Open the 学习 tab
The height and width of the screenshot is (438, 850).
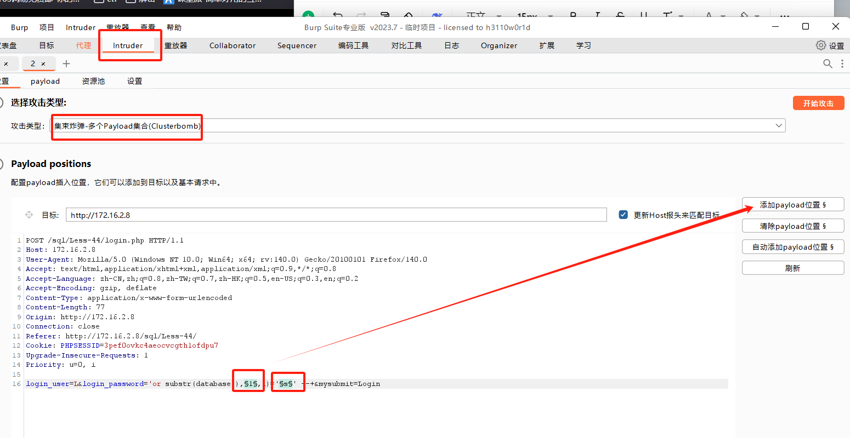[583, 45]
